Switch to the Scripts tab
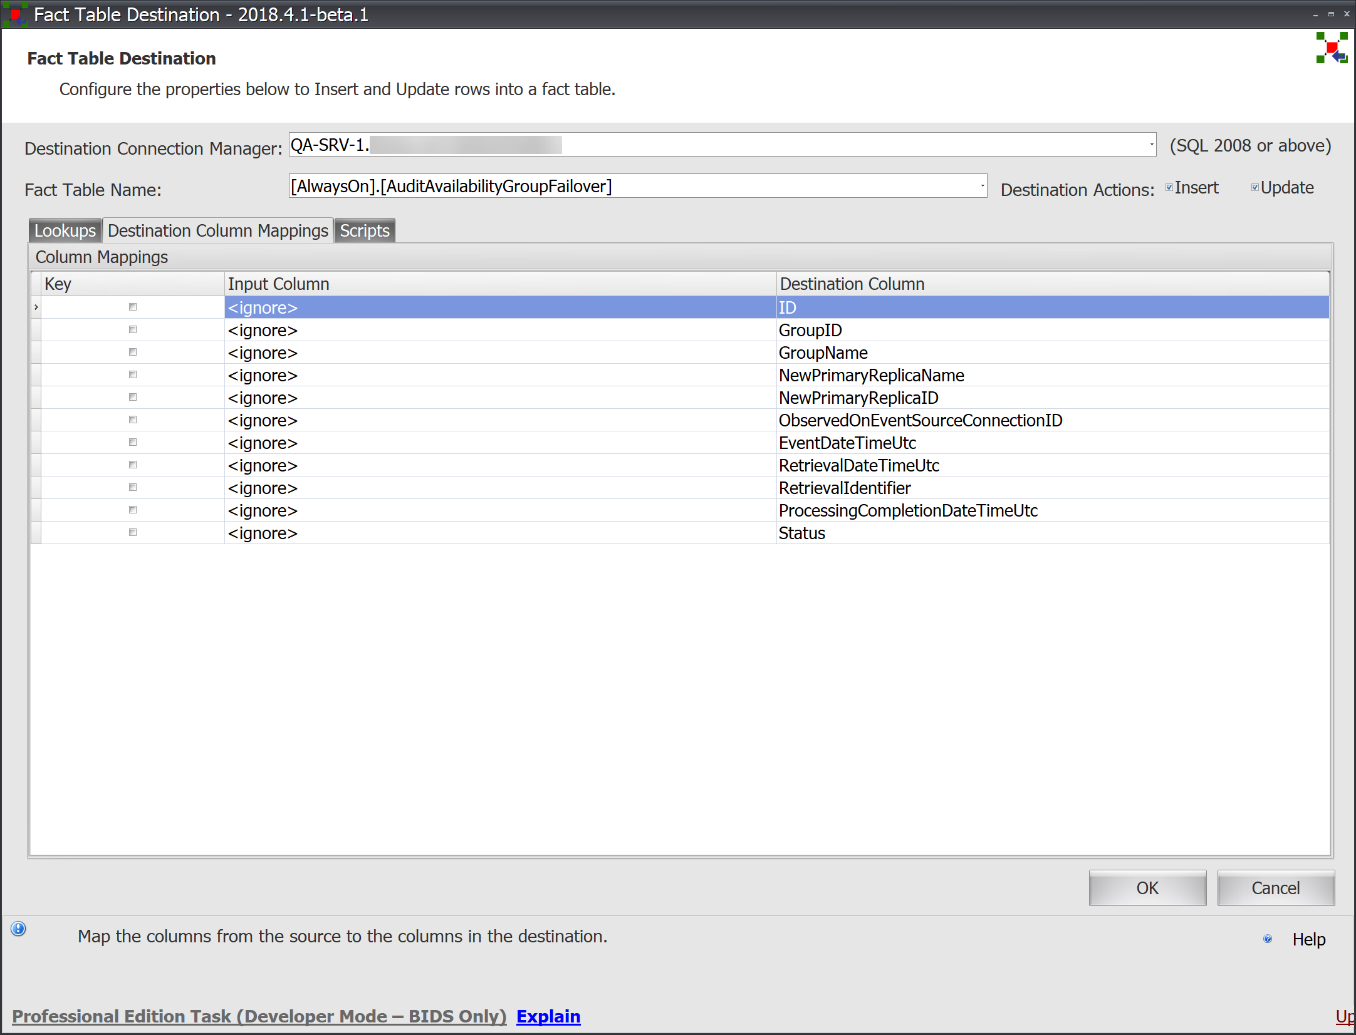The image size is (1356, 1035). pos(365,230)
